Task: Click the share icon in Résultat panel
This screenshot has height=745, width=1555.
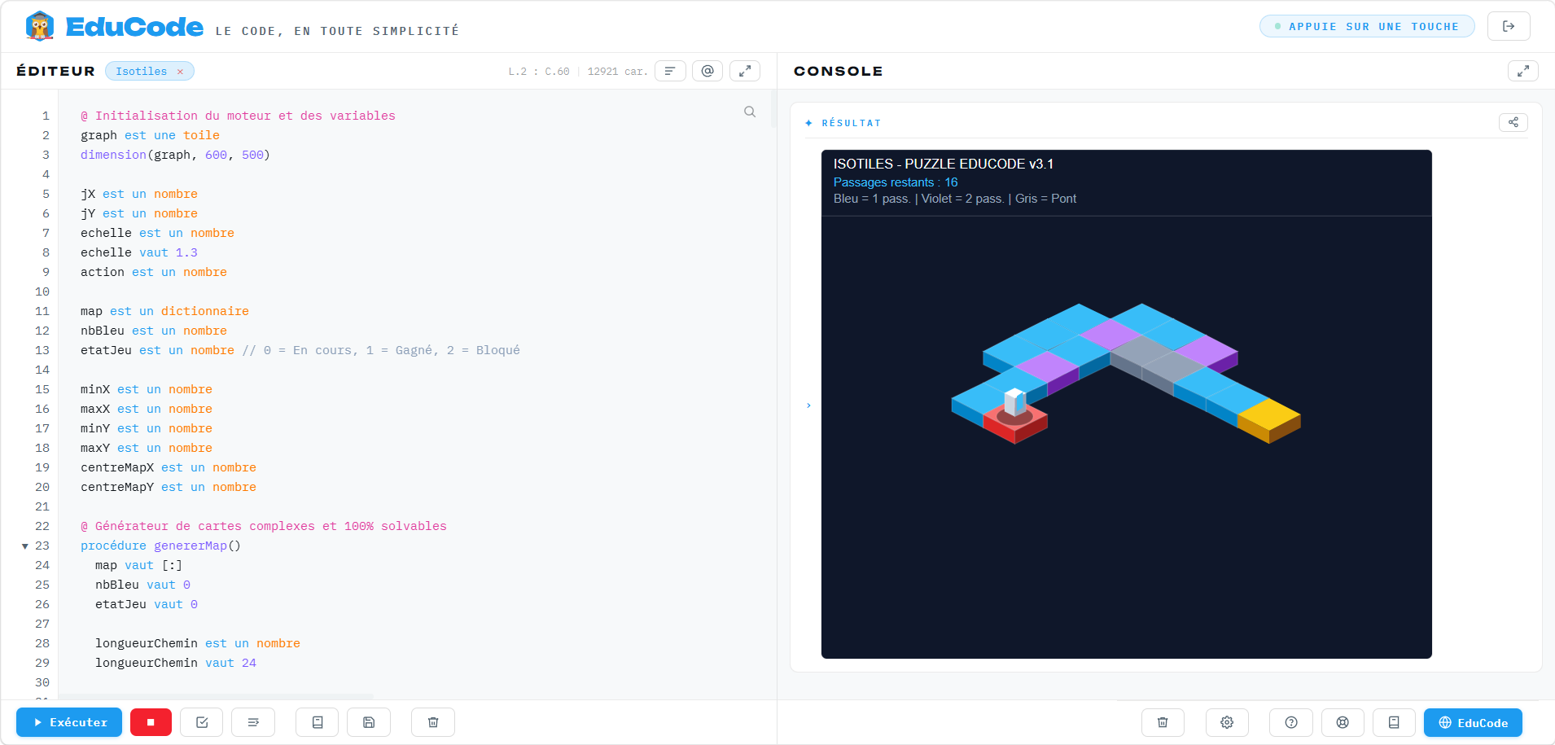Action: (1513, 122)
